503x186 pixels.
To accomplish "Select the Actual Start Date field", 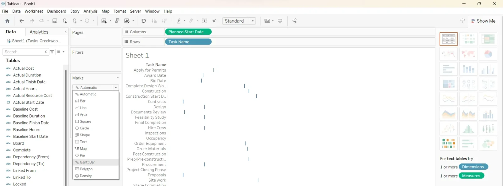I will [x=28, y=102].
